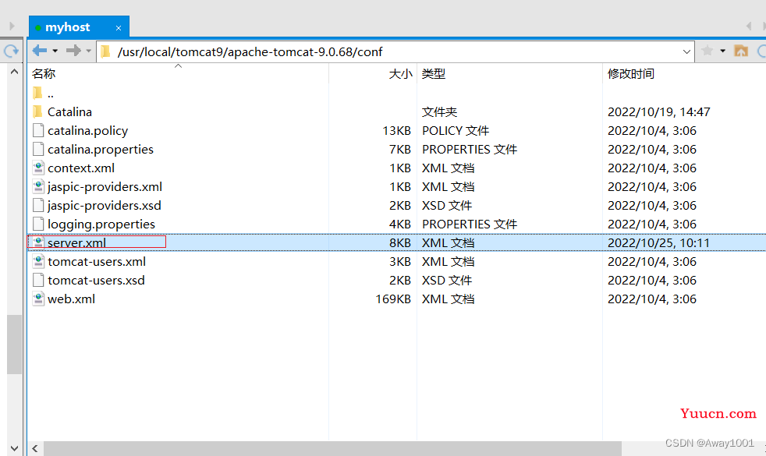Click the tab-scroll left arrow at the tab bar's right end
This screenshot has width=766, height=456.
coord(749,26)
